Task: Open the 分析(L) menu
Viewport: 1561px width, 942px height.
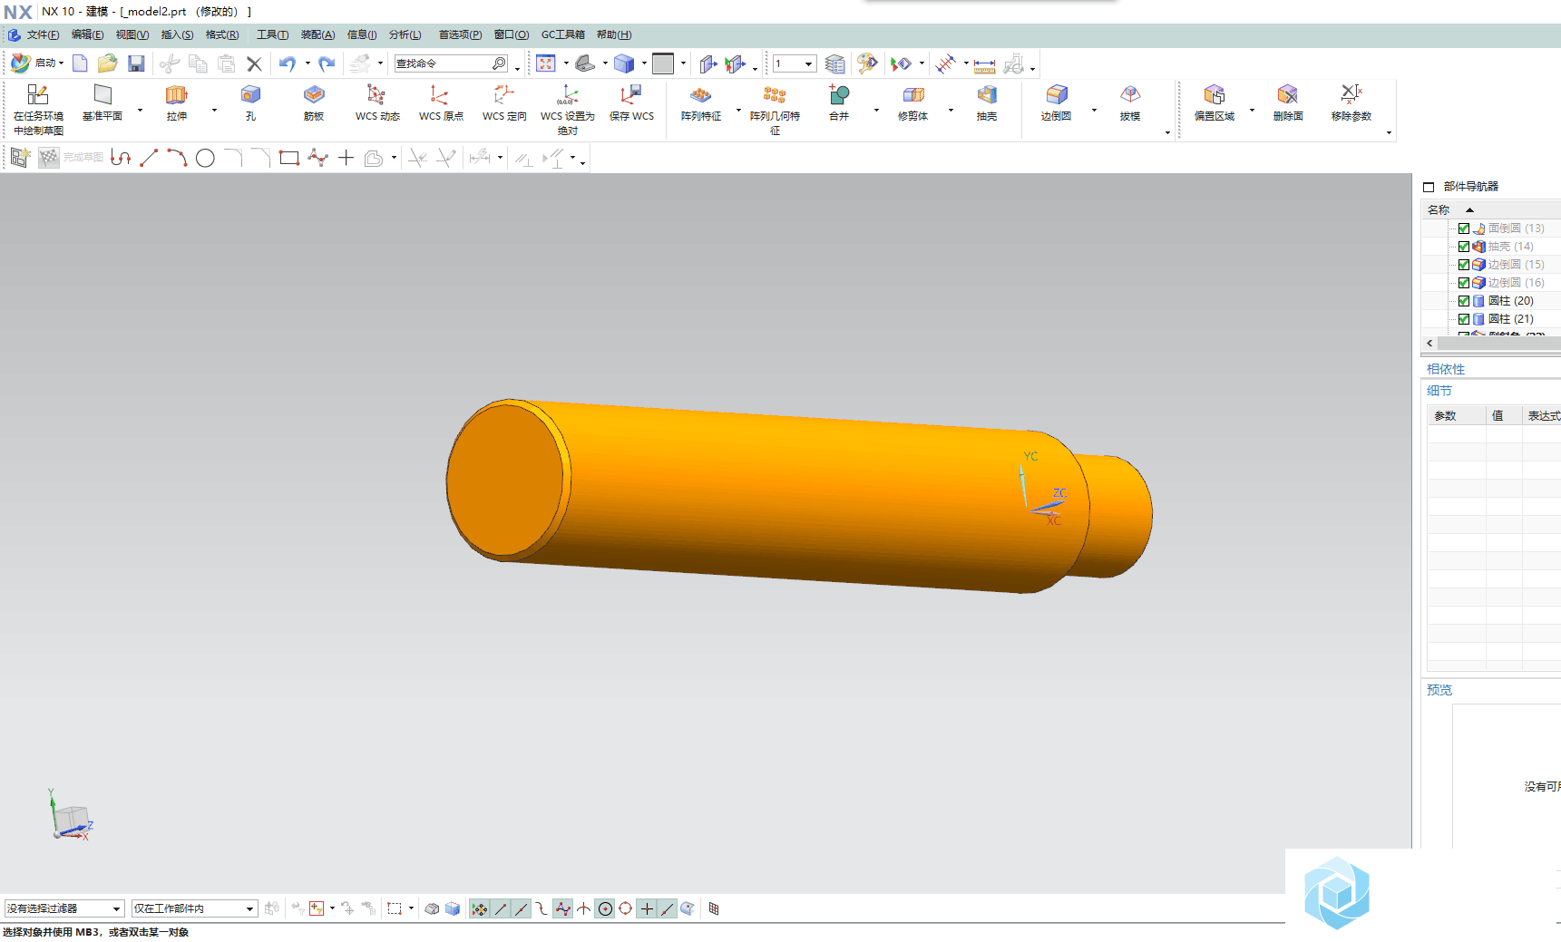Action: point(405,34)
